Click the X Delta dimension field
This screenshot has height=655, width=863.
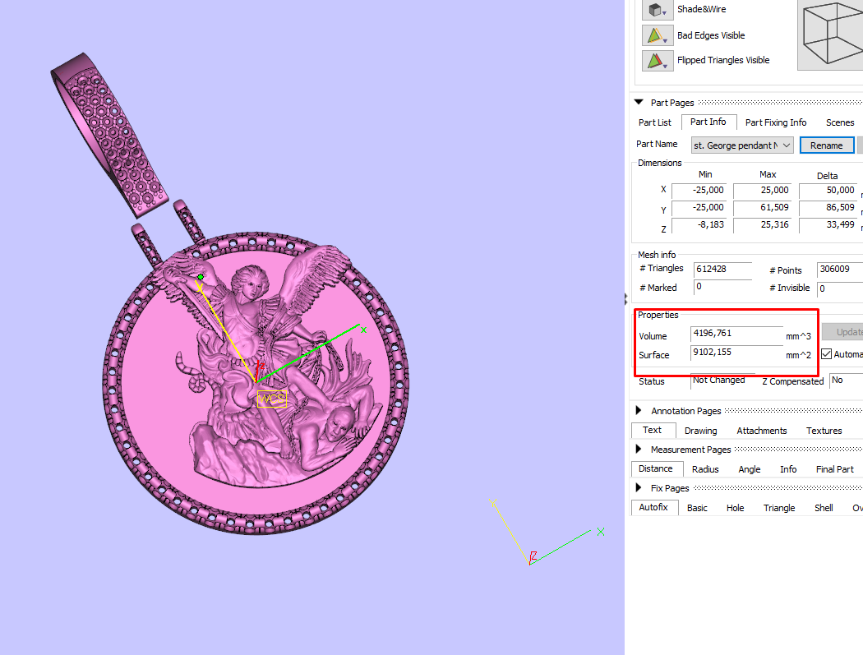828,191
